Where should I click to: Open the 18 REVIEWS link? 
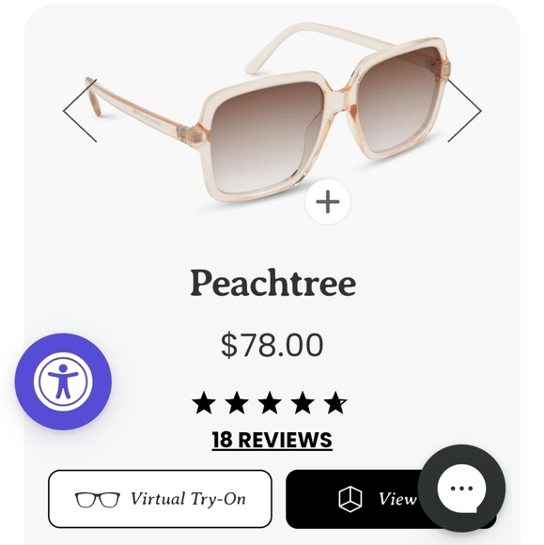(x=272, y=441)
